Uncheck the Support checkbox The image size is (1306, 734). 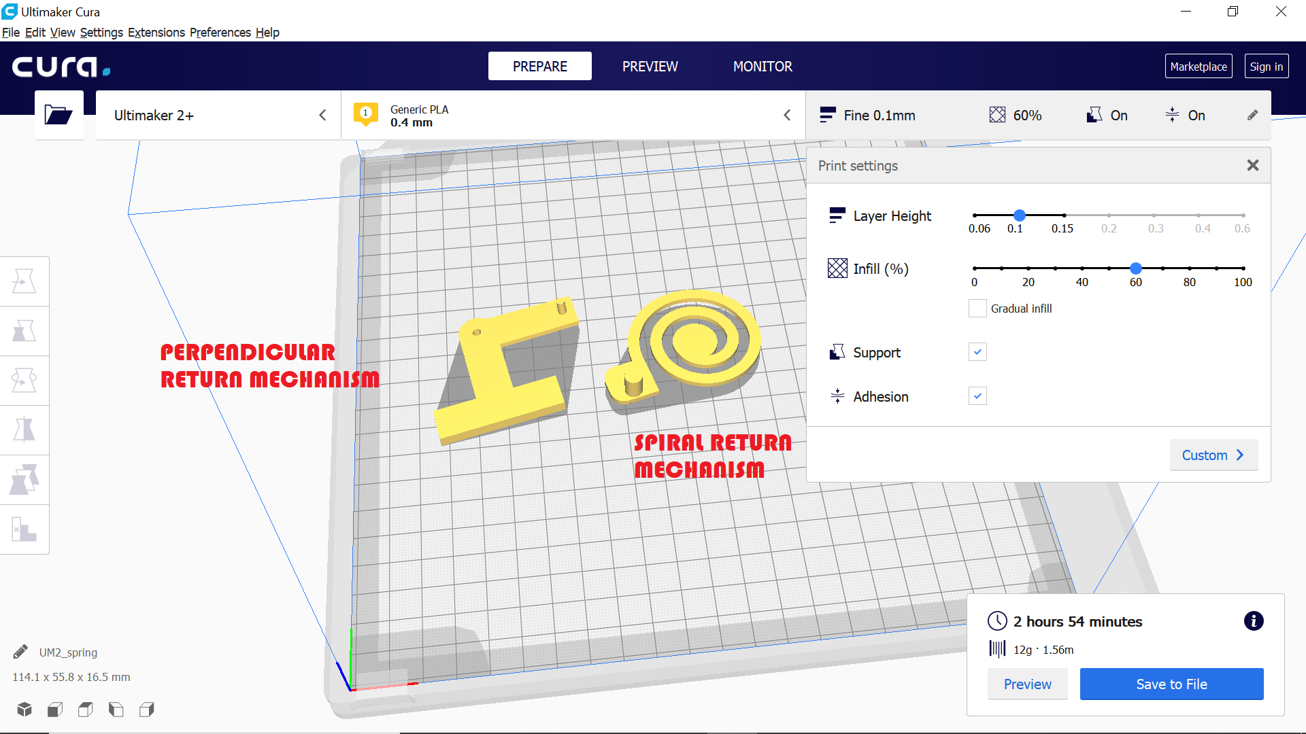click(977, 352)
